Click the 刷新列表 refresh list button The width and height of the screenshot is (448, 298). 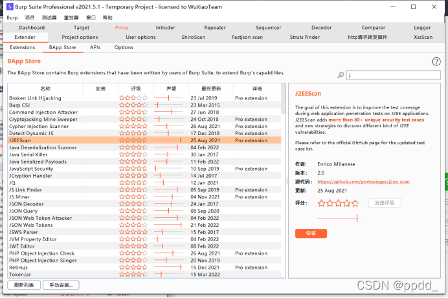(24, 285)
